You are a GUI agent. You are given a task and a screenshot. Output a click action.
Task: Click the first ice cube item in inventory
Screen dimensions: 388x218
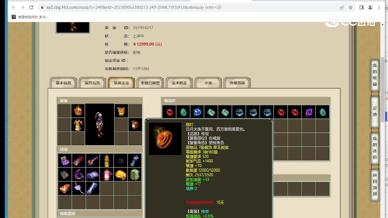(x=239, y=112)
